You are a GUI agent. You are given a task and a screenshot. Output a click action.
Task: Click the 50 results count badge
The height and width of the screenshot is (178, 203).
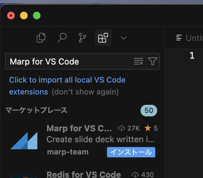point(149,111)
